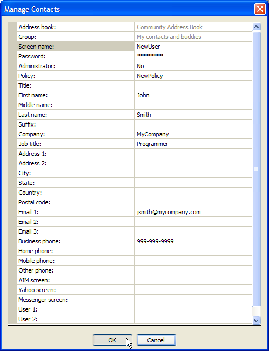Click the empty User 1 value cell
The width and height of the screenshot is (269, 351).
coord(193,309)
